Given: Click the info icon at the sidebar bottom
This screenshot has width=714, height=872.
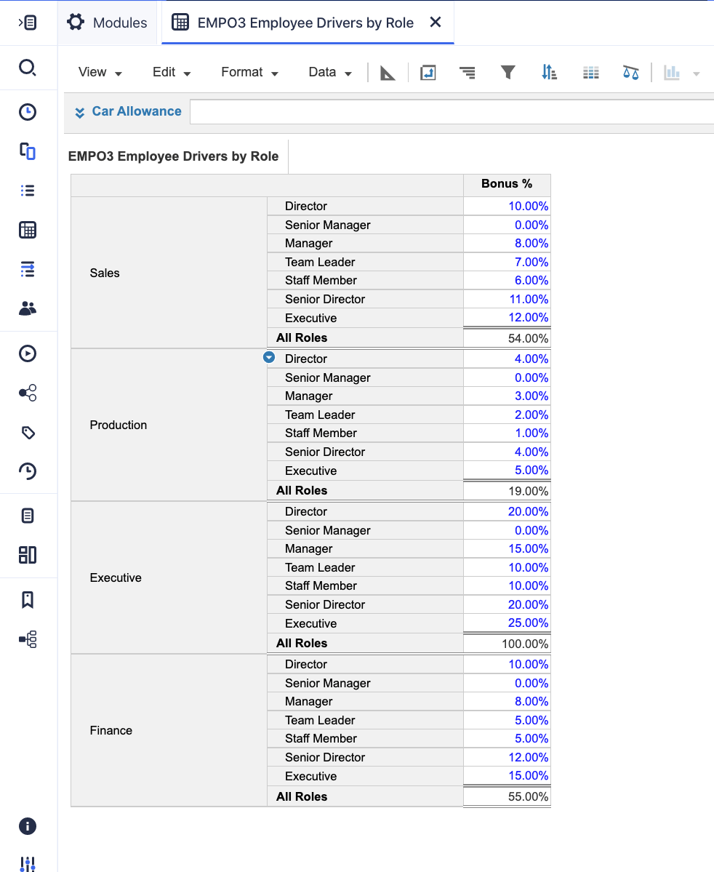Looking at the screenshot, I should pos(27,826).
